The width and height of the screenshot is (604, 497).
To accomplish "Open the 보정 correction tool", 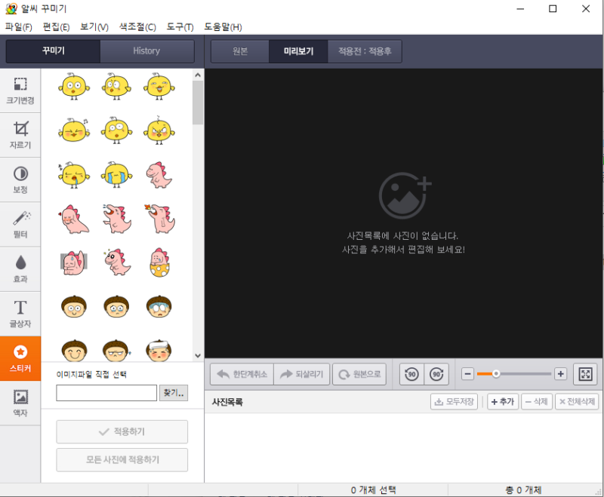I will [x=20, y=180].
